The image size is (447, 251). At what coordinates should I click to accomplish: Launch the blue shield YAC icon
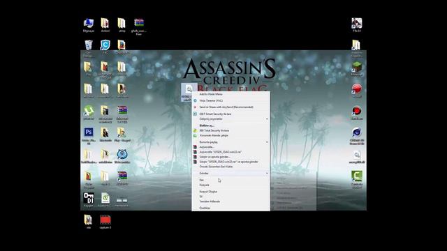[105, 47]
